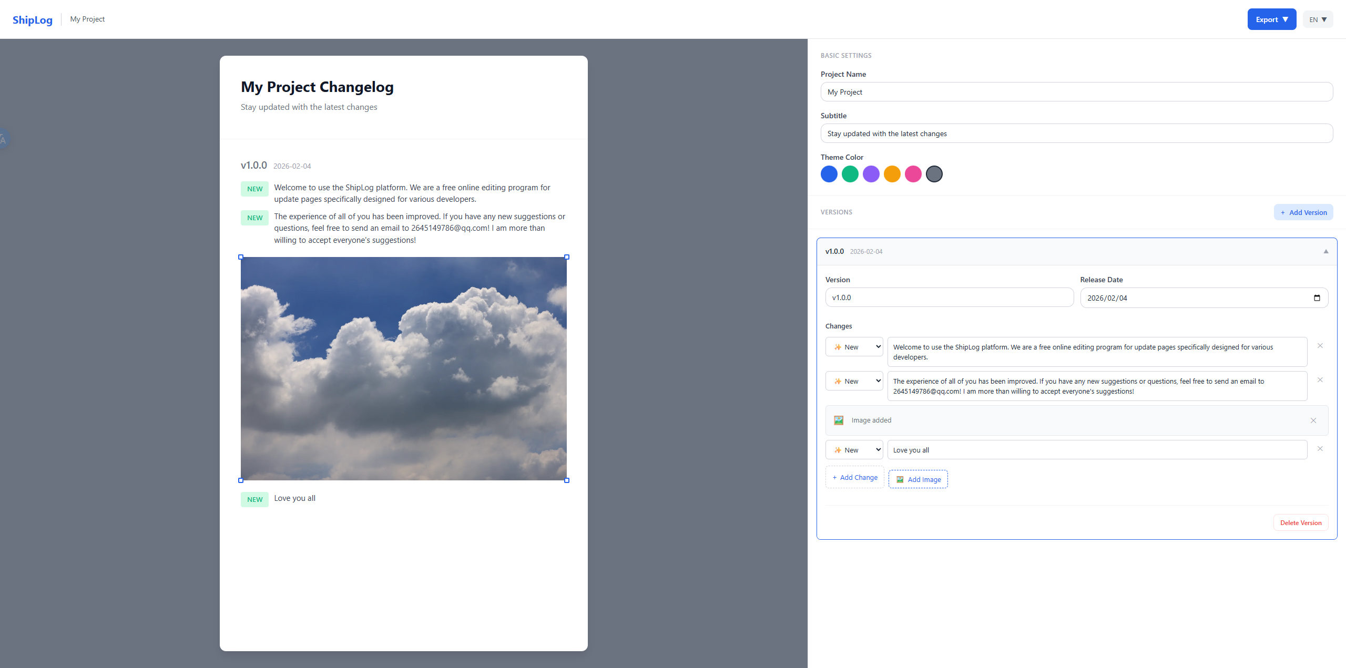
Task: Open the Export dropdown
Action: (x=1271, y=19)
